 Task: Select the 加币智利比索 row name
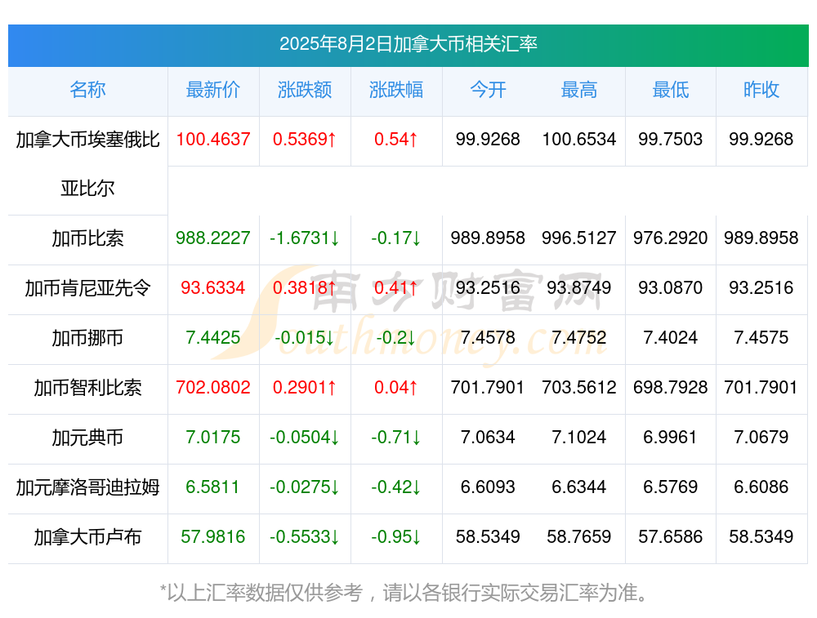pos(87,388)
